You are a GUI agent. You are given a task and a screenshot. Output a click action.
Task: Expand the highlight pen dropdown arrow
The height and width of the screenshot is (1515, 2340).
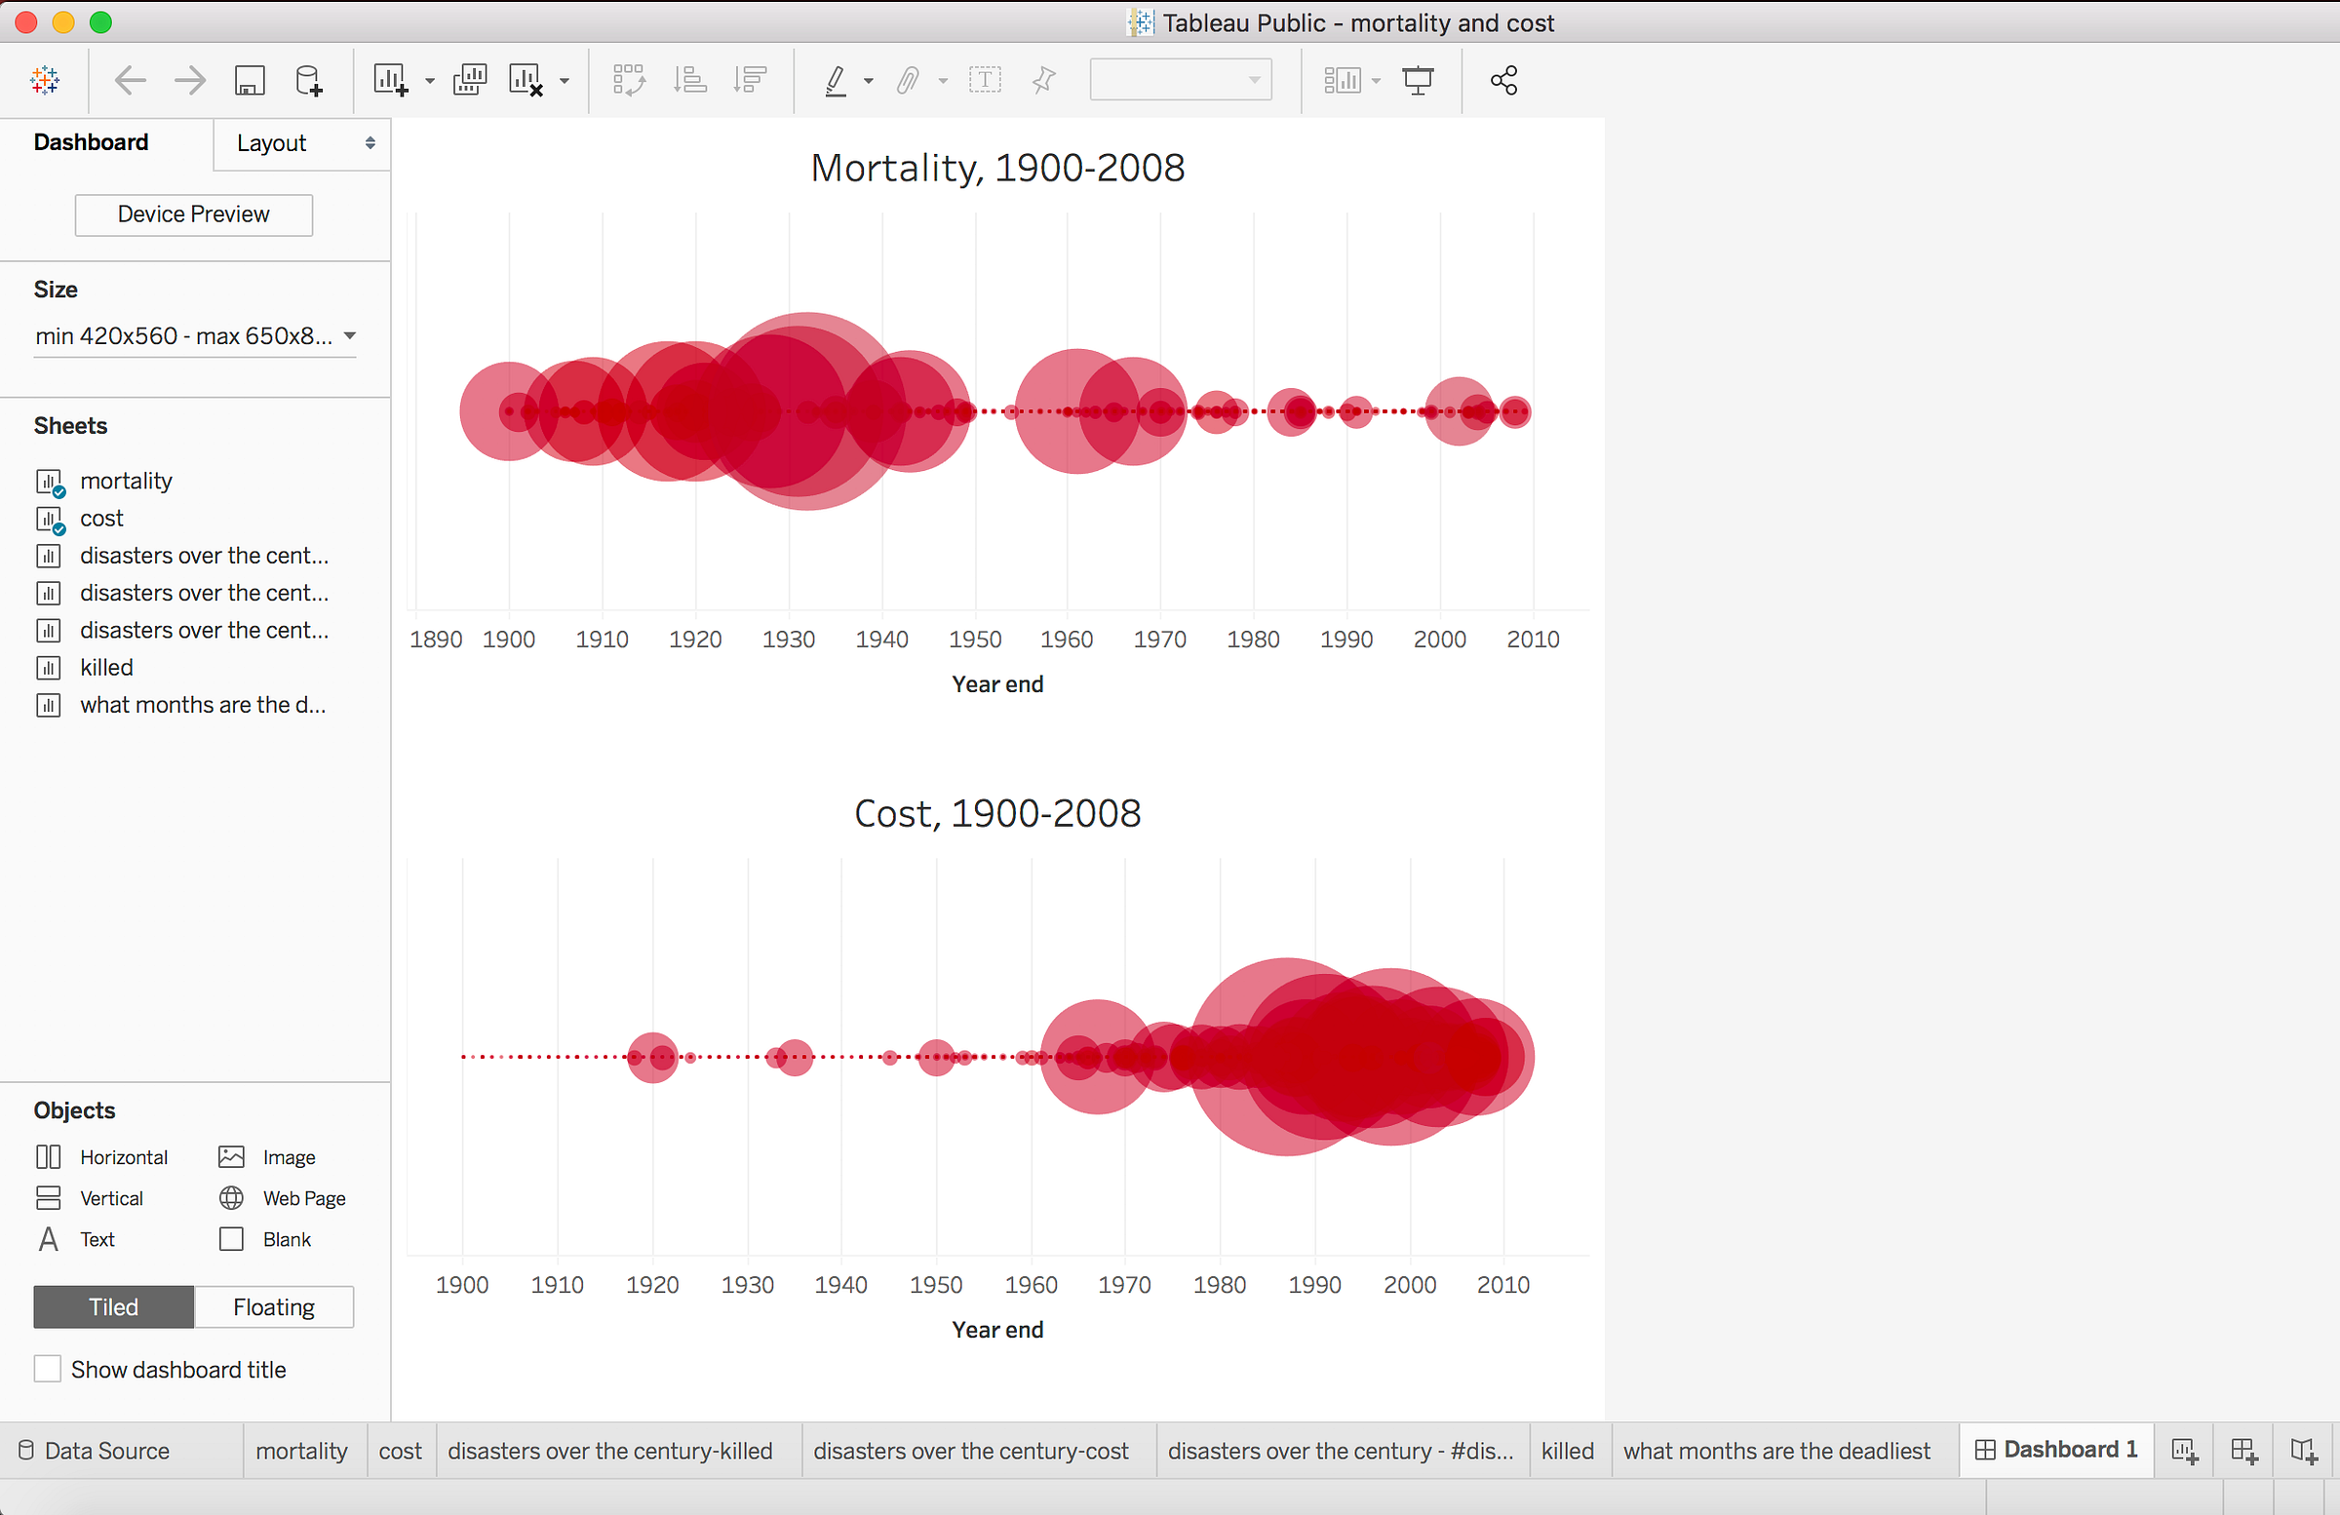pos(868,81)
